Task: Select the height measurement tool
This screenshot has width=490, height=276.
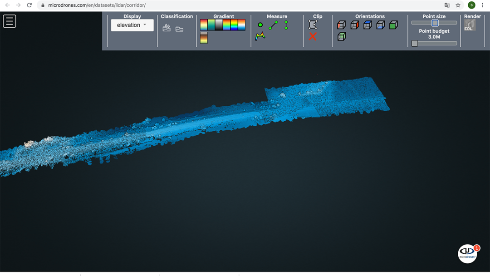Action: click(286, 25)
